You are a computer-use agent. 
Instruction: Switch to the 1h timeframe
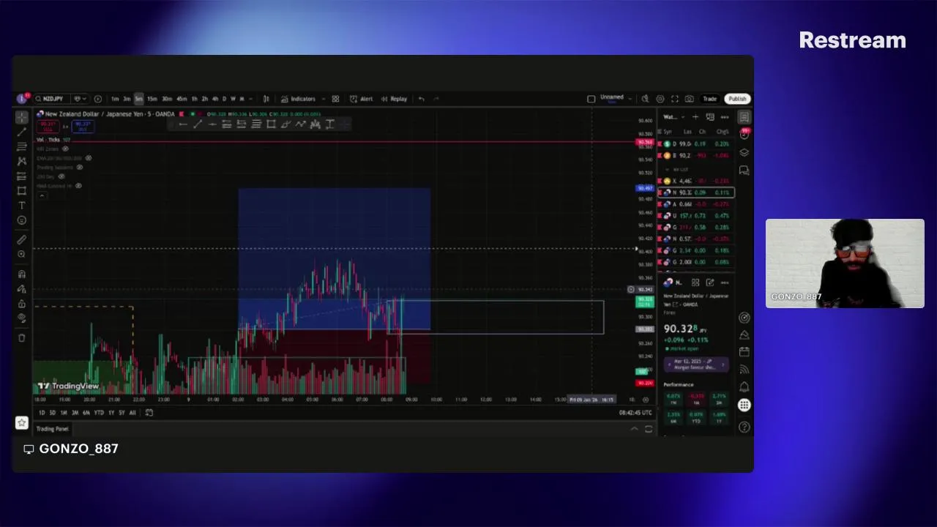coord(194,99)
